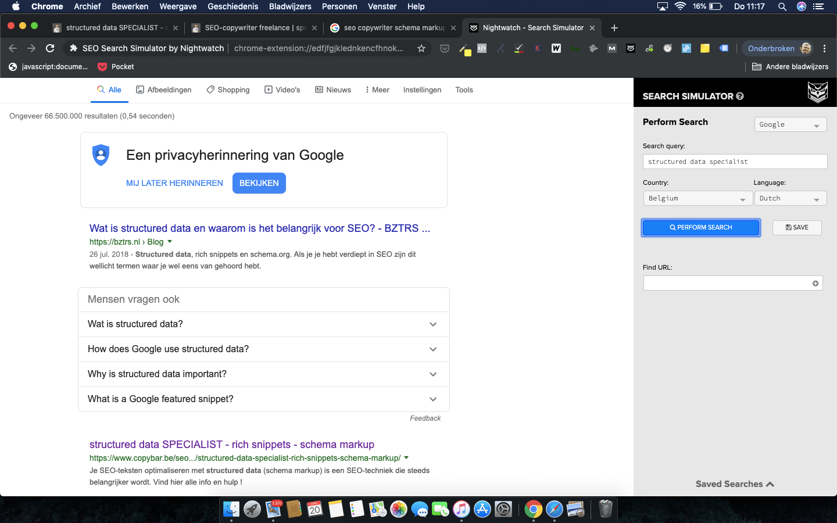Open a new browser tab

pyautogui.click(x=614, y=28)
